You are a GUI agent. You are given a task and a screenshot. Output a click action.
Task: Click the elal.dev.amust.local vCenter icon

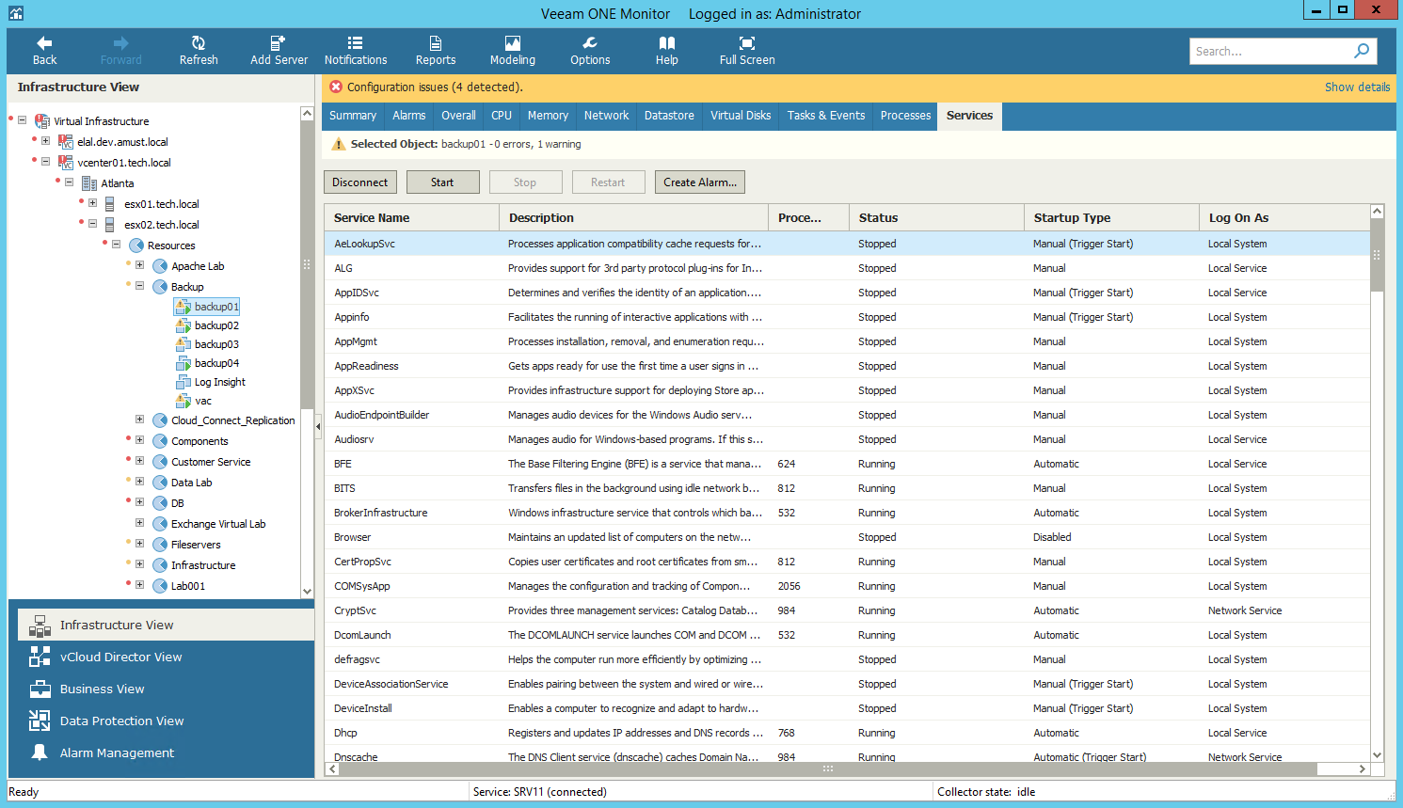[x=66, y=142]
